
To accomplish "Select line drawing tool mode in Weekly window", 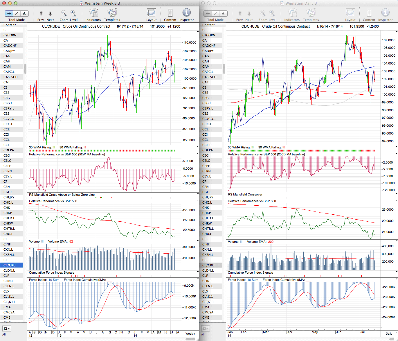I will 17,14.
